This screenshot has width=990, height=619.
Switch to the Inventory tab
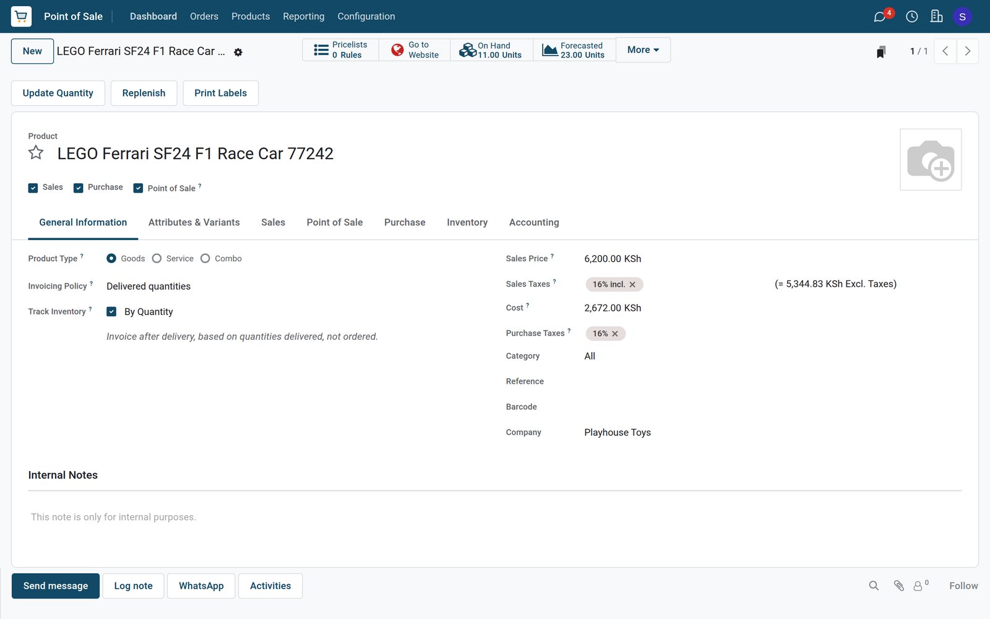click(467, 222)
